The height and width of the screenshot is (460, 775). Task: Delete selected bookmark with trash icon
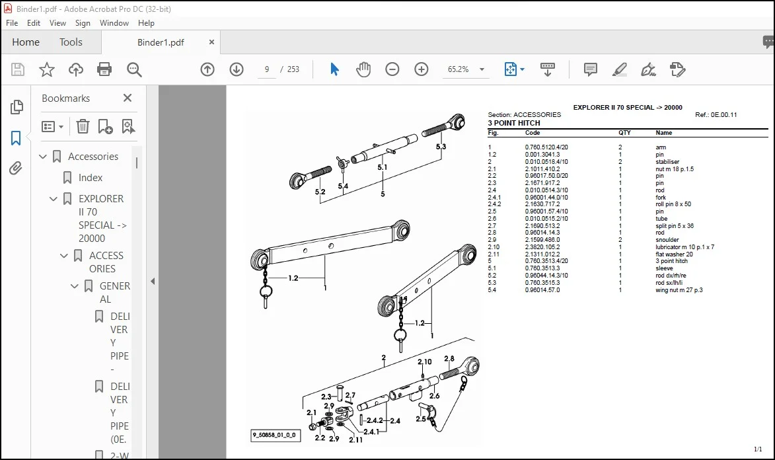(83, 127)
